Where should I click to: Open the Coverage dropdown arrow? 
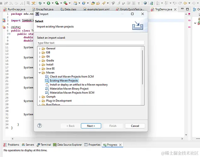(61, 3)
